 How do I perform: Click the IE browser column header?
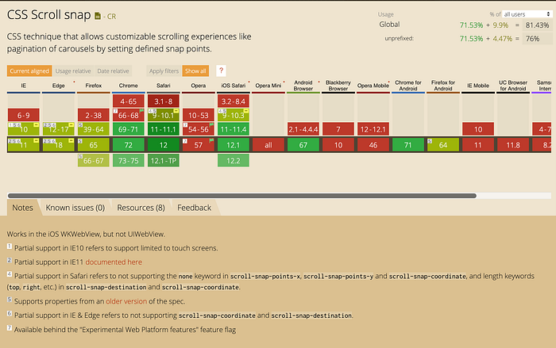23,86
